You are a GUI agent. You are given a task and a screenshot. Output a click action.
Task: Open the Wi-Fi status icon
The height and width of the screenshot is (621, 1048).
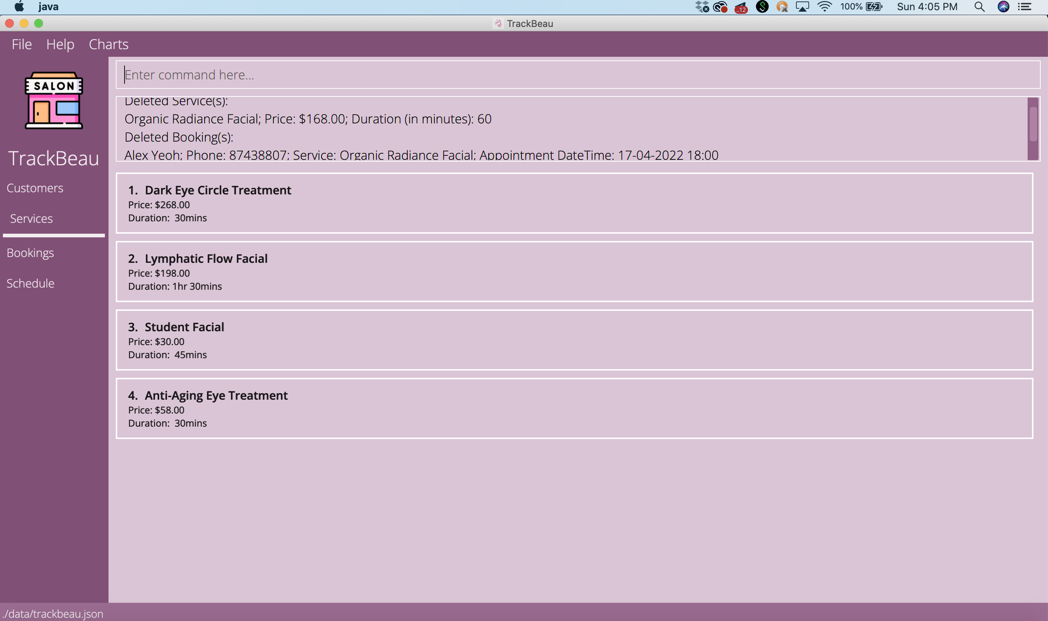pos(824,7)
